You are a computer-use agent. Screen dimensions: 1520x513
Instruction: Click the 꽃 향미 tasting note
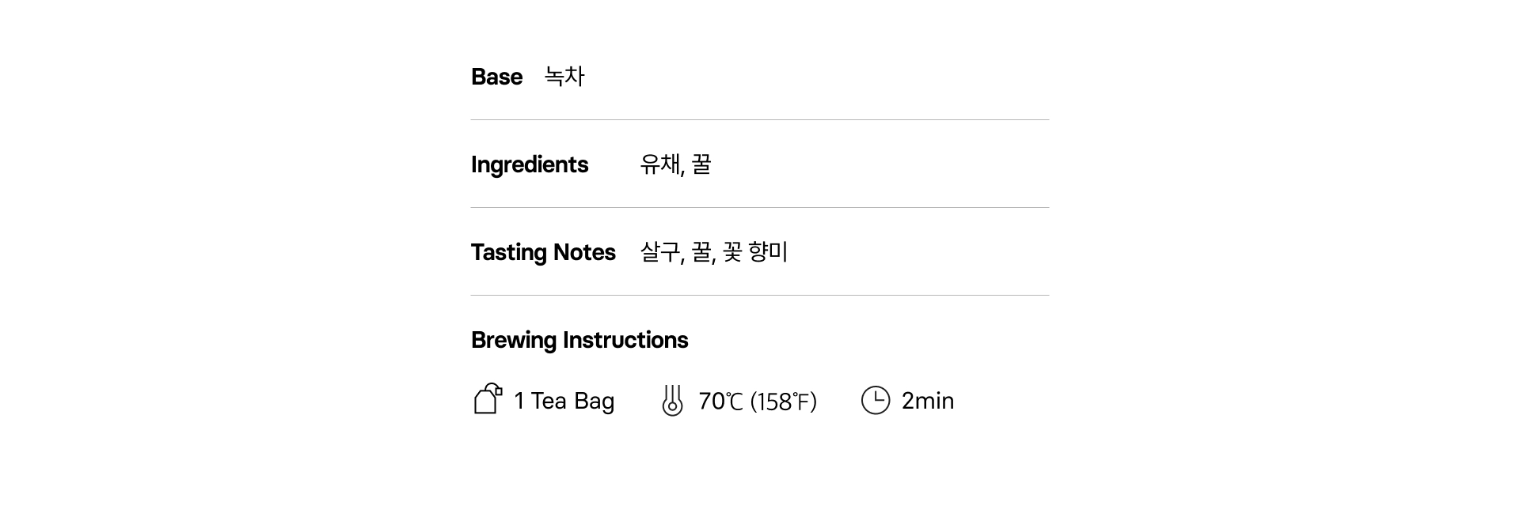tap(755, 252)
